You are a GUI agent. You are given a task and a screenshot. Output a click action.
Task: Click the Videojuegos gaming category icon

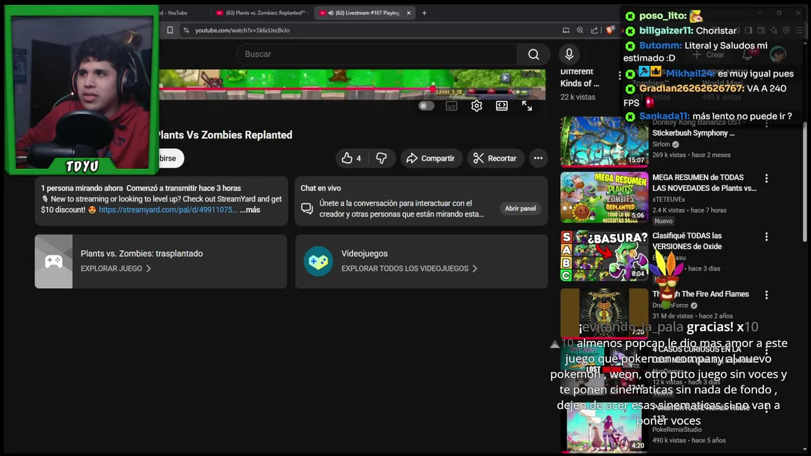[x=318, y=262]
